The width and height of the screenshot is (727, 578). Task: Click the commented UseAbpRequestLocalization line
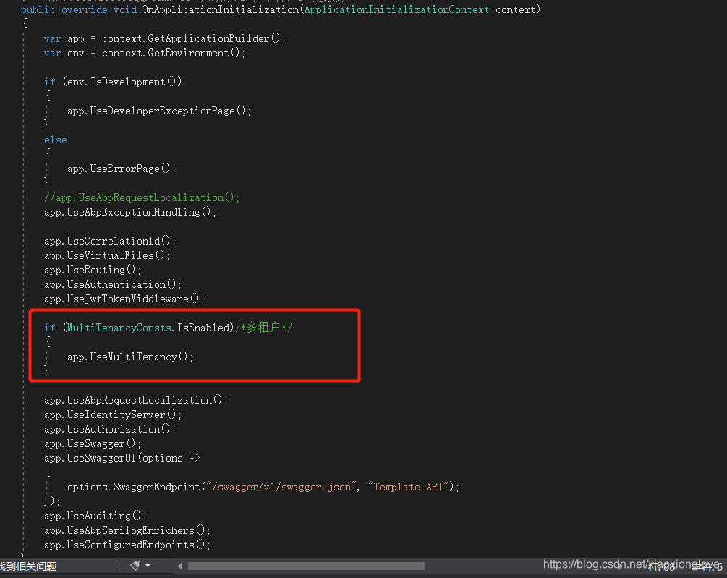(140, 197)
